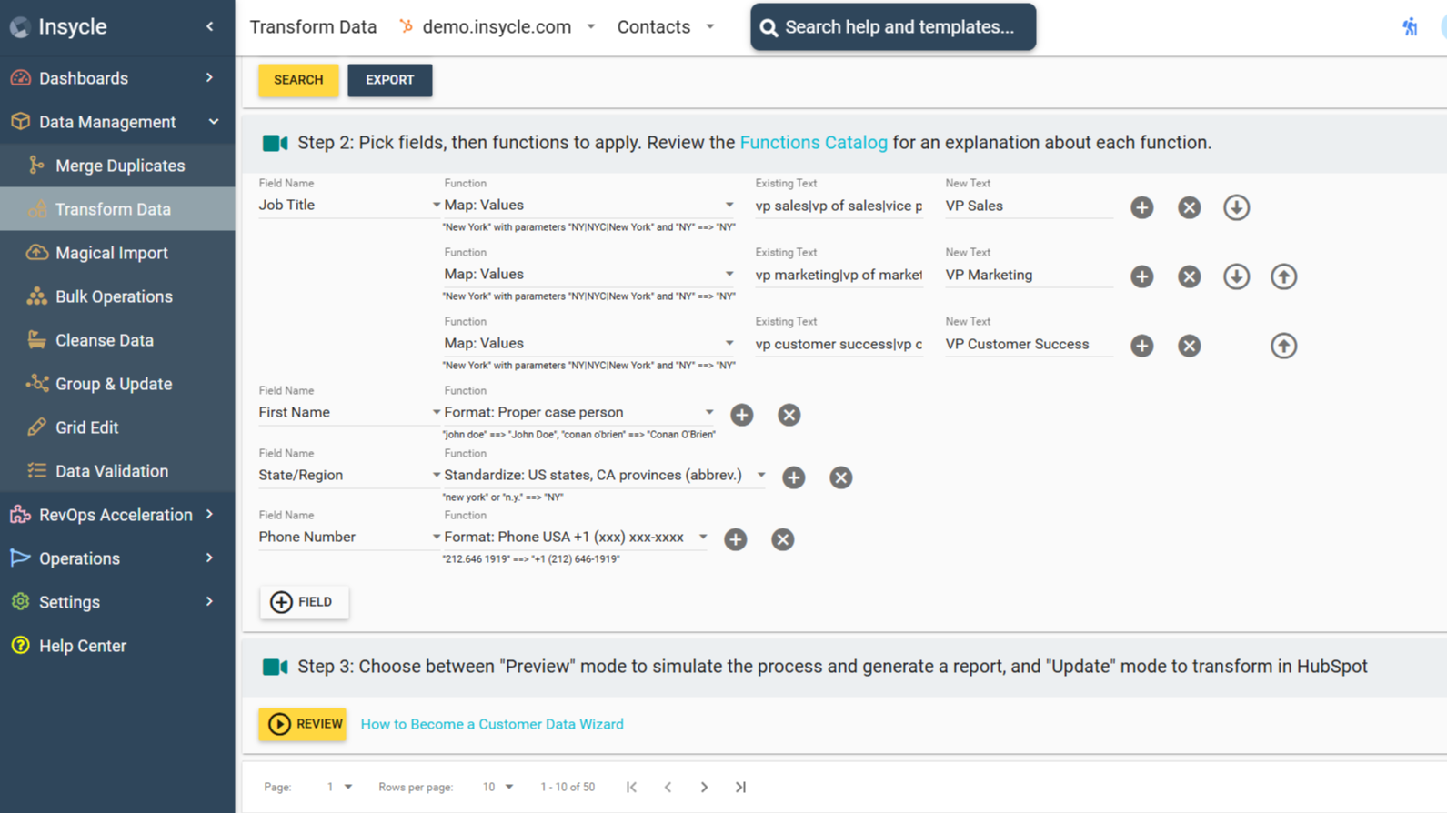This screenshot has width=1447, height=814.
Task: Add a function to State/Region field
Action: (x=793, y=477)
